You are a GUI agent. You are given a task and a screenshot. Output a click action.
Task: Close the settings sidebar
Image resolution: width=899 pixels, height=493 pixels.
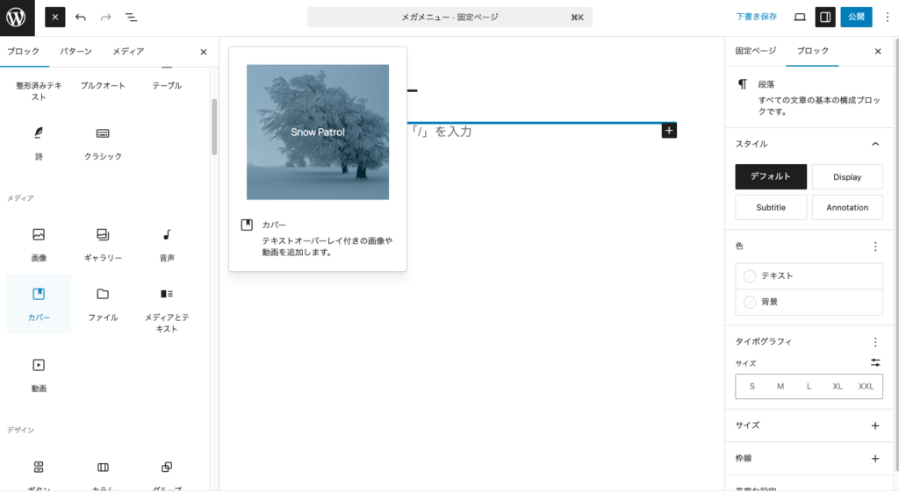[x=878, y=52]
